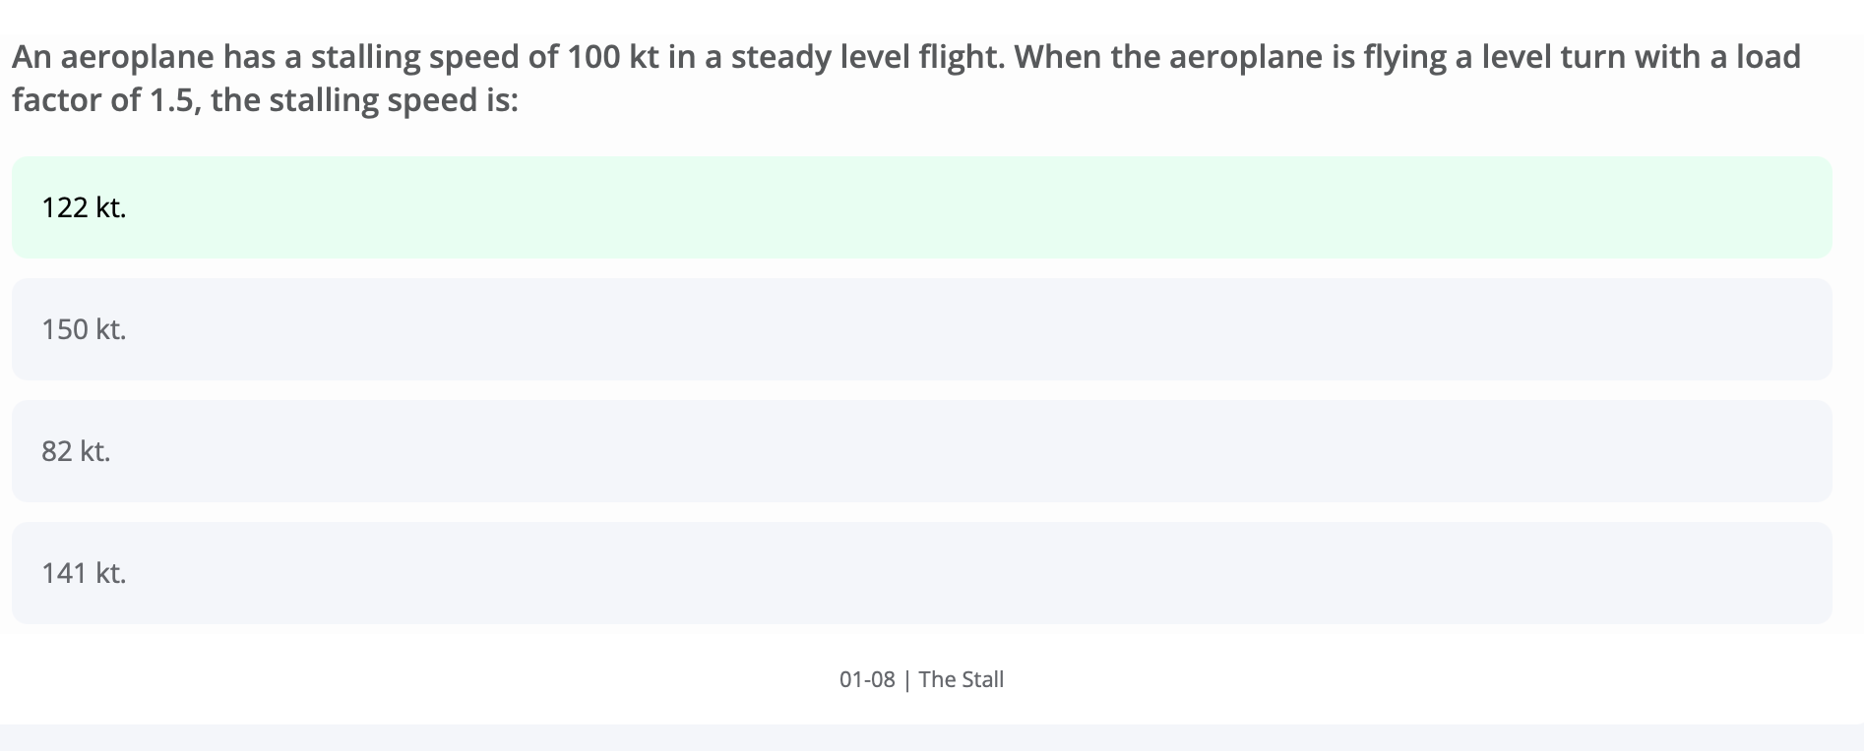Click the green highlighted answer row
Screen dimensions: 1864x751
[921, 207]
